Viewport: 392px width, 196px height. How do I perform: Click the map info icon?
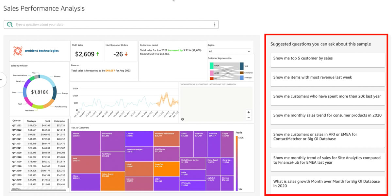[183, 119]
